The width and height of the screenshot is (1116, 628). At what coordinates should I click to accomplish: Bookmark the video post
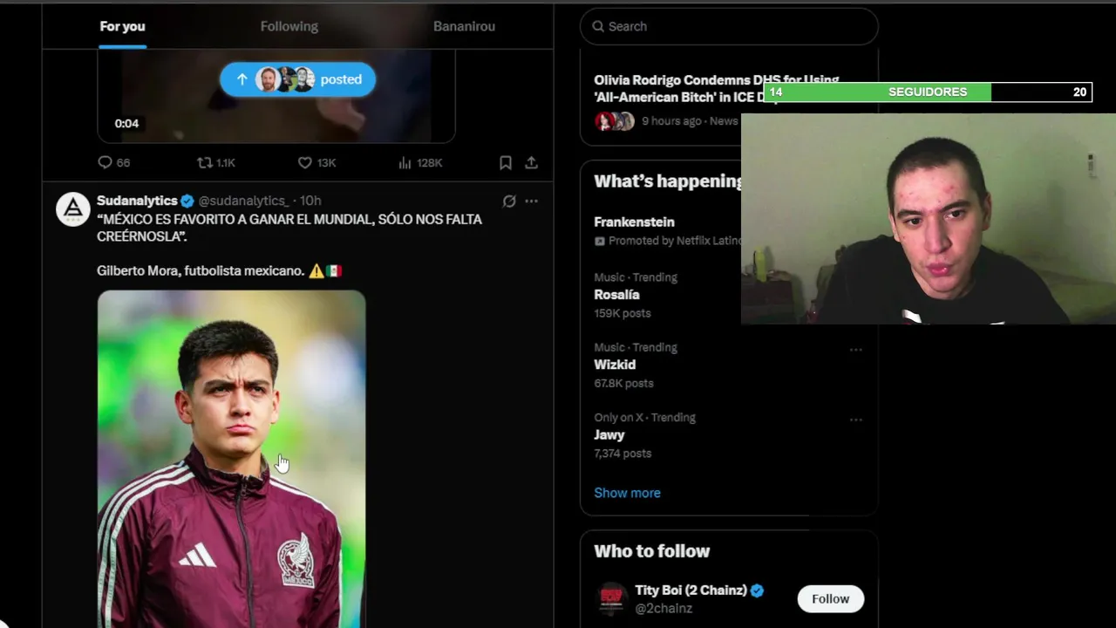[x=505, y=162]
